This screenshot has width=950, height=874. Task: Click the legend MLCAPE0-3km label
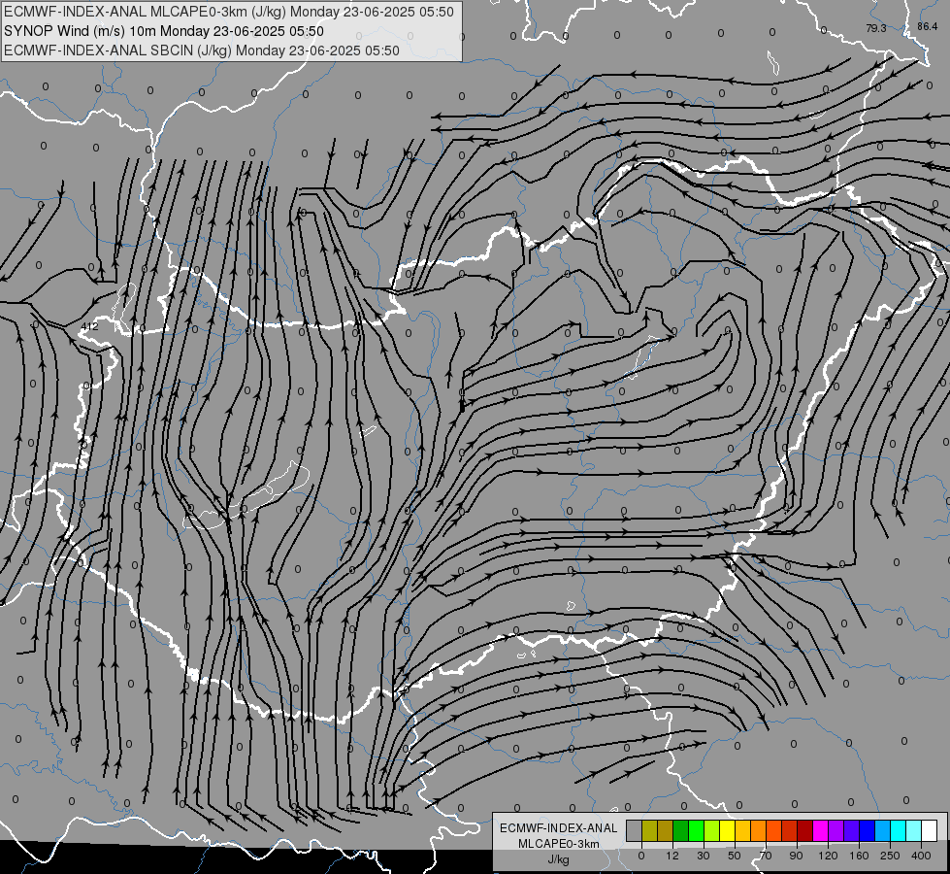(x=559, y=844)
